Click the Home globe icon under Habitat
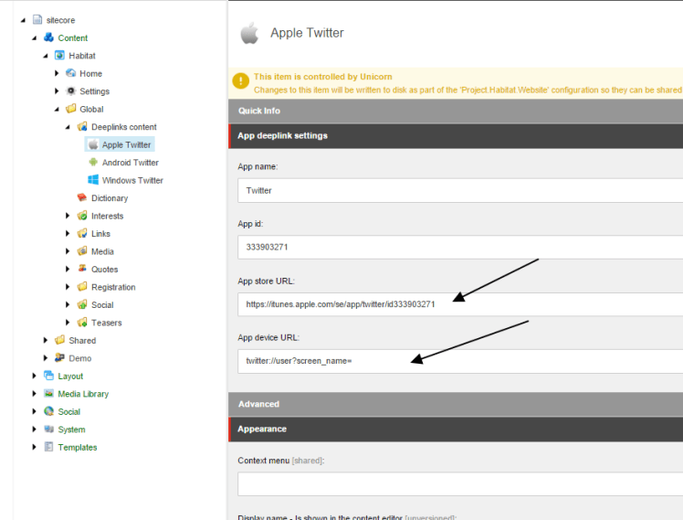 [x=70, y=74]
